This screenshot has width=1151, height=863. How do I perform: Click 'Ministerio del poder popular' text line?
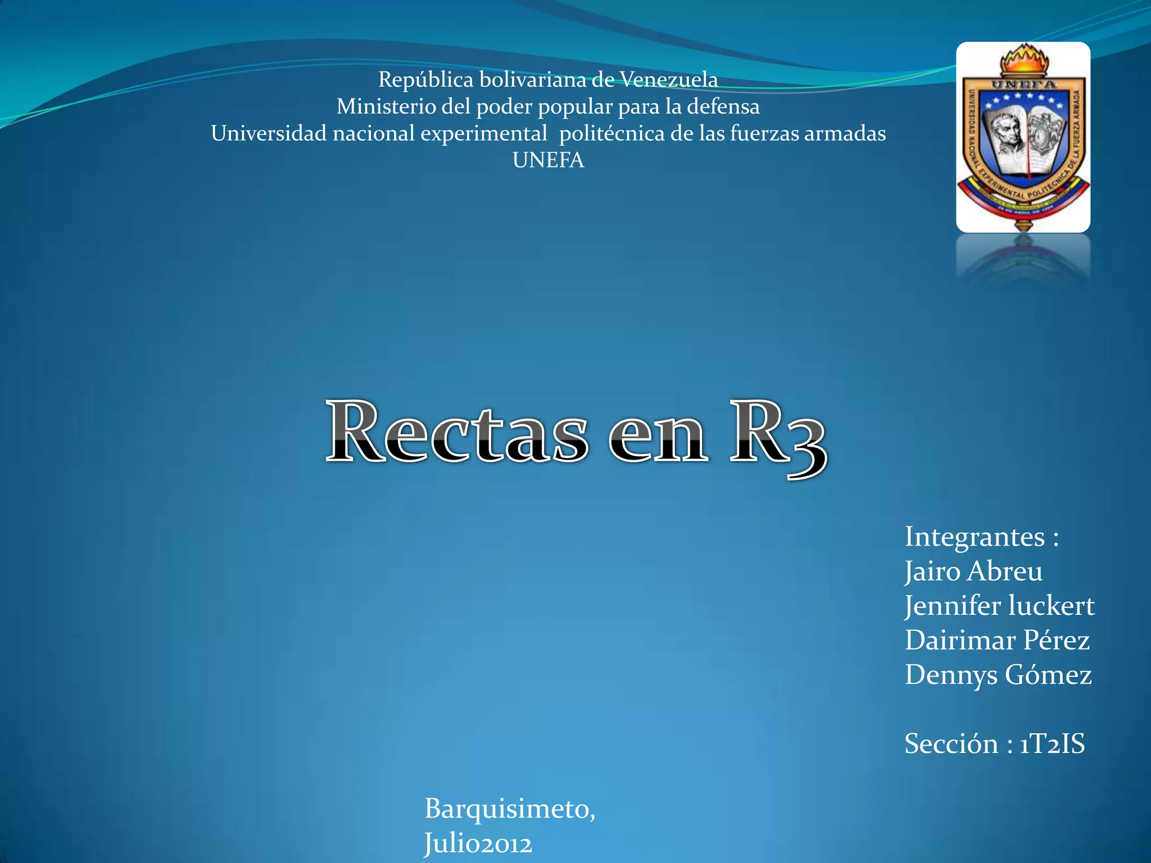548,106
